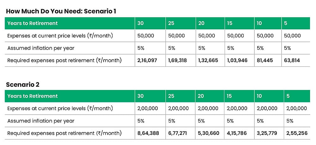Image resolution: width=316 pixels, height=145 pixels.
Task: Click Scenario 1 "Years to Retirement" header cell
Action: coord(33,23)
